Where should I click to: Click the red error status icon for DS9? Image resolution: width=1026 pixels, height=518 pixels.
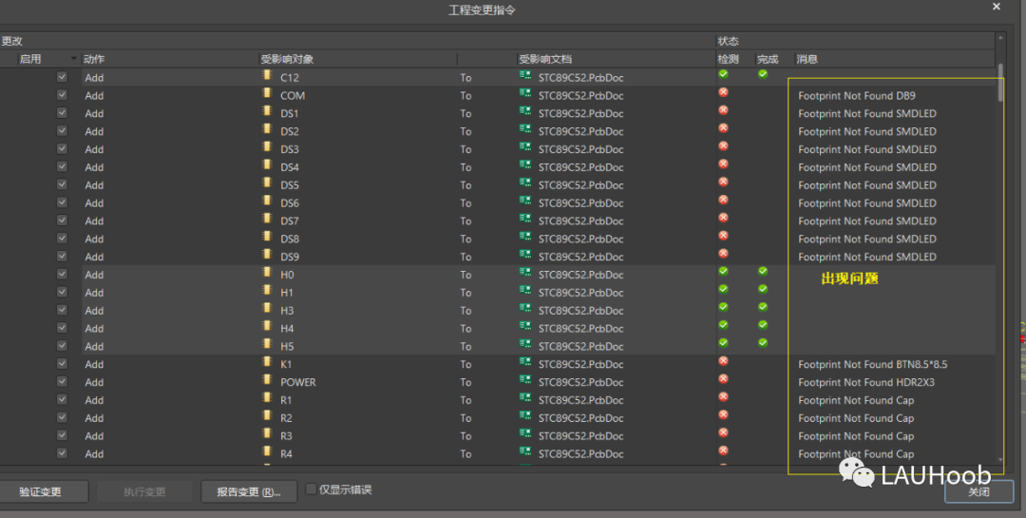point(723,254)
